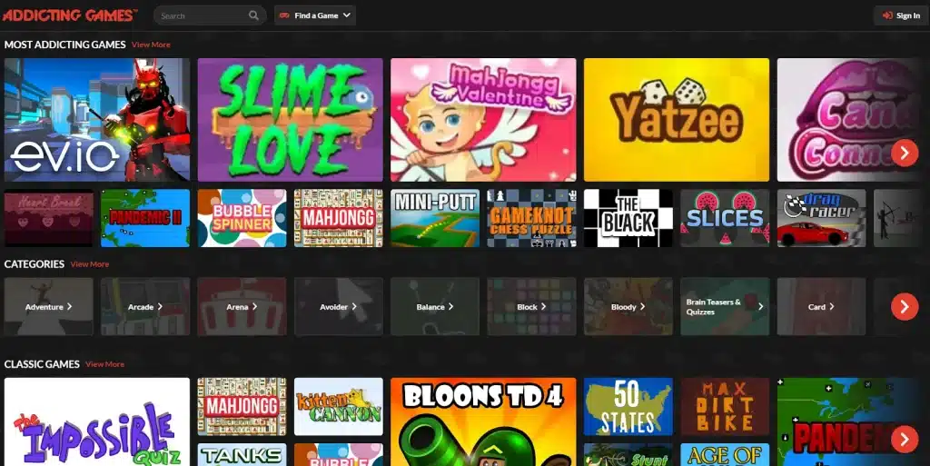Open the Mahjongg tile under Classic Games
The image size is (930, 466).
242,407
